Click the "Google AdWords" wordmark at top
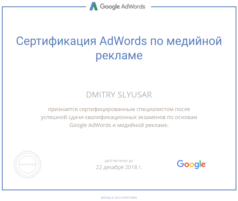The image size is (238, 201). [x=123, y=6]
